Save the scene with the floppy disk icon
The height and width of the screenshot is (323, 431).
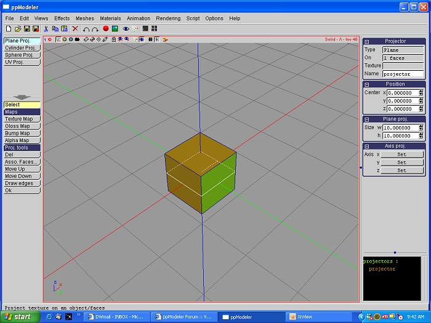(x=27, y=28)
